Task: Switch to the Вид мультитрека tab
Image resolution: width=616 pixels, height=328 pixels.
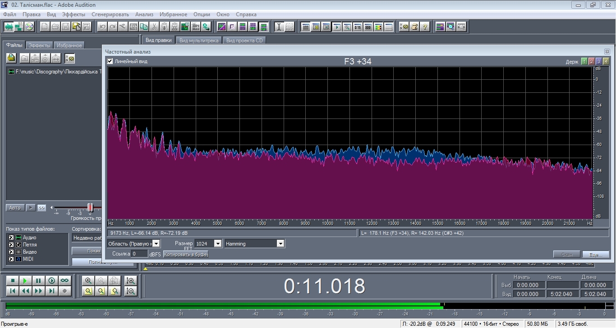Action: (x=198, y=41)
